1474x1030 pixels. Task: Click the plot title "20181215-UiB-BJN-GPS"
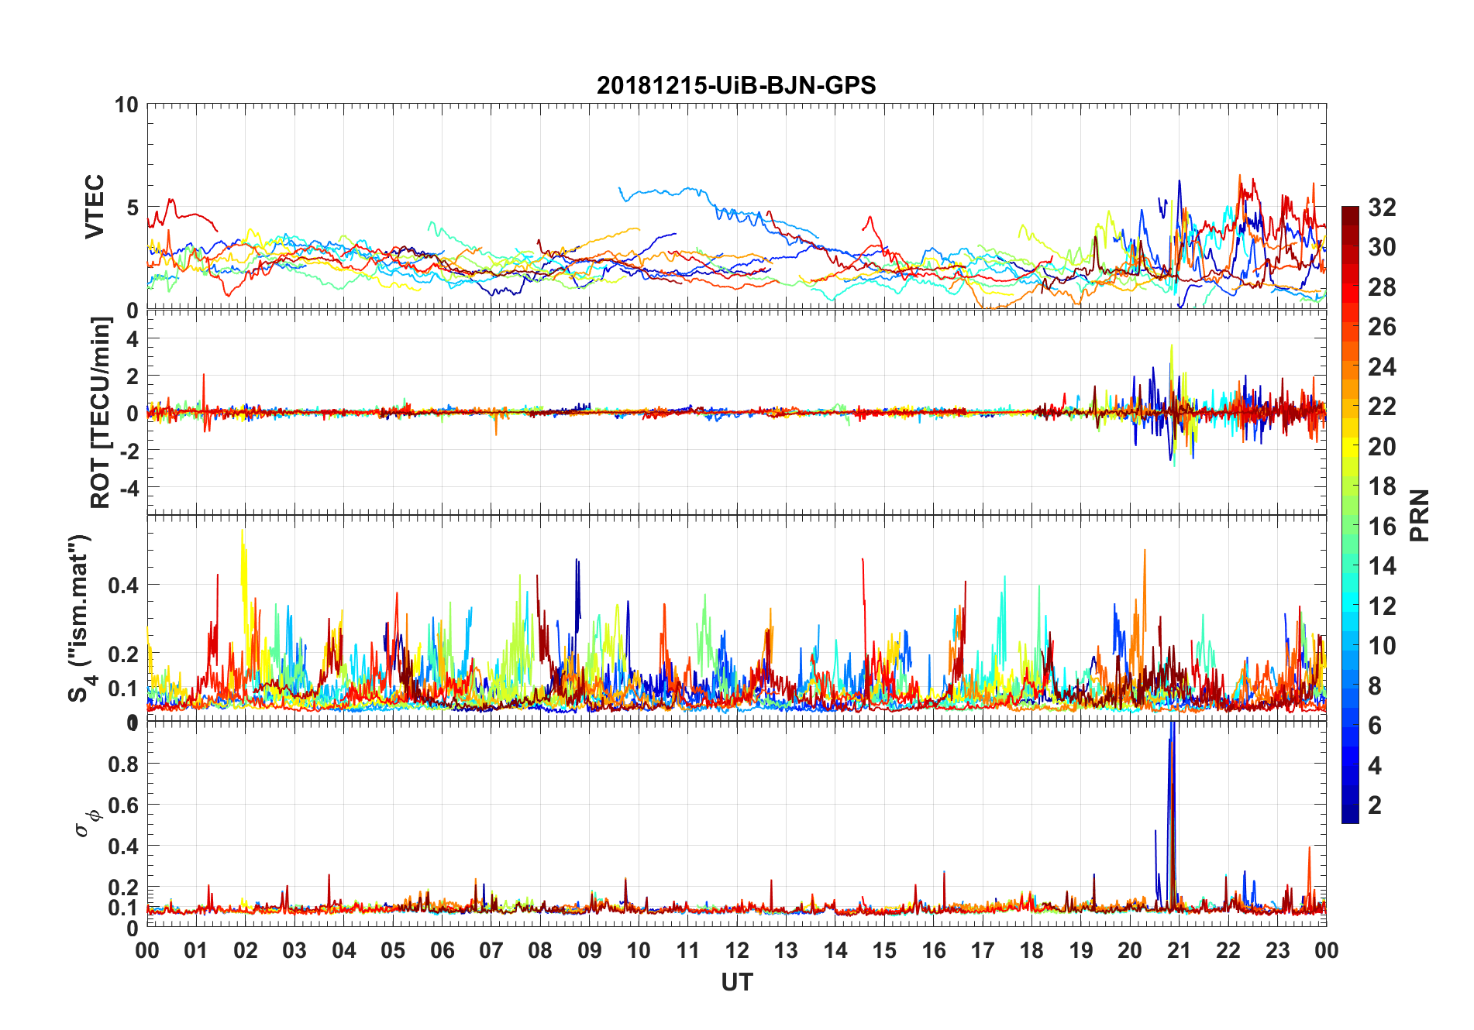click(x=736, y=84)
